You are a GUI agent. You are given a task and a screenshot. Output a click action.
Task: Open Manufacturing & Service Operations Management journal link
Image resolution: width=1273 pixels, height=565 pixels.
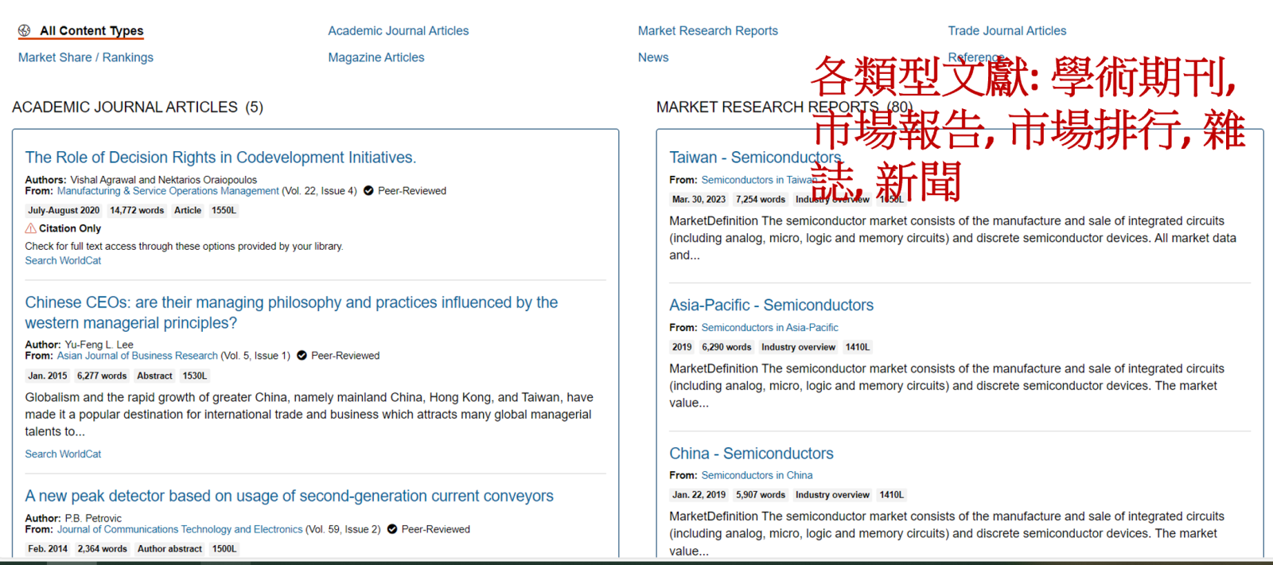pos(168,191)
